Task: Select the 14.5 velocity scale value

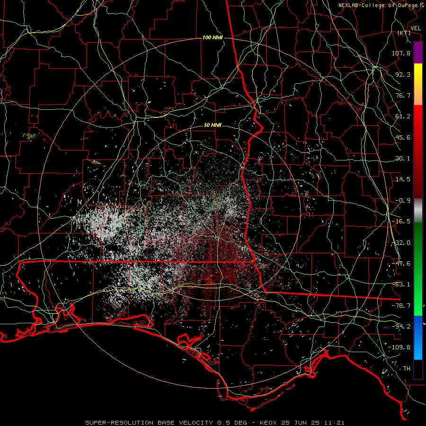Action: pos(403,179)
